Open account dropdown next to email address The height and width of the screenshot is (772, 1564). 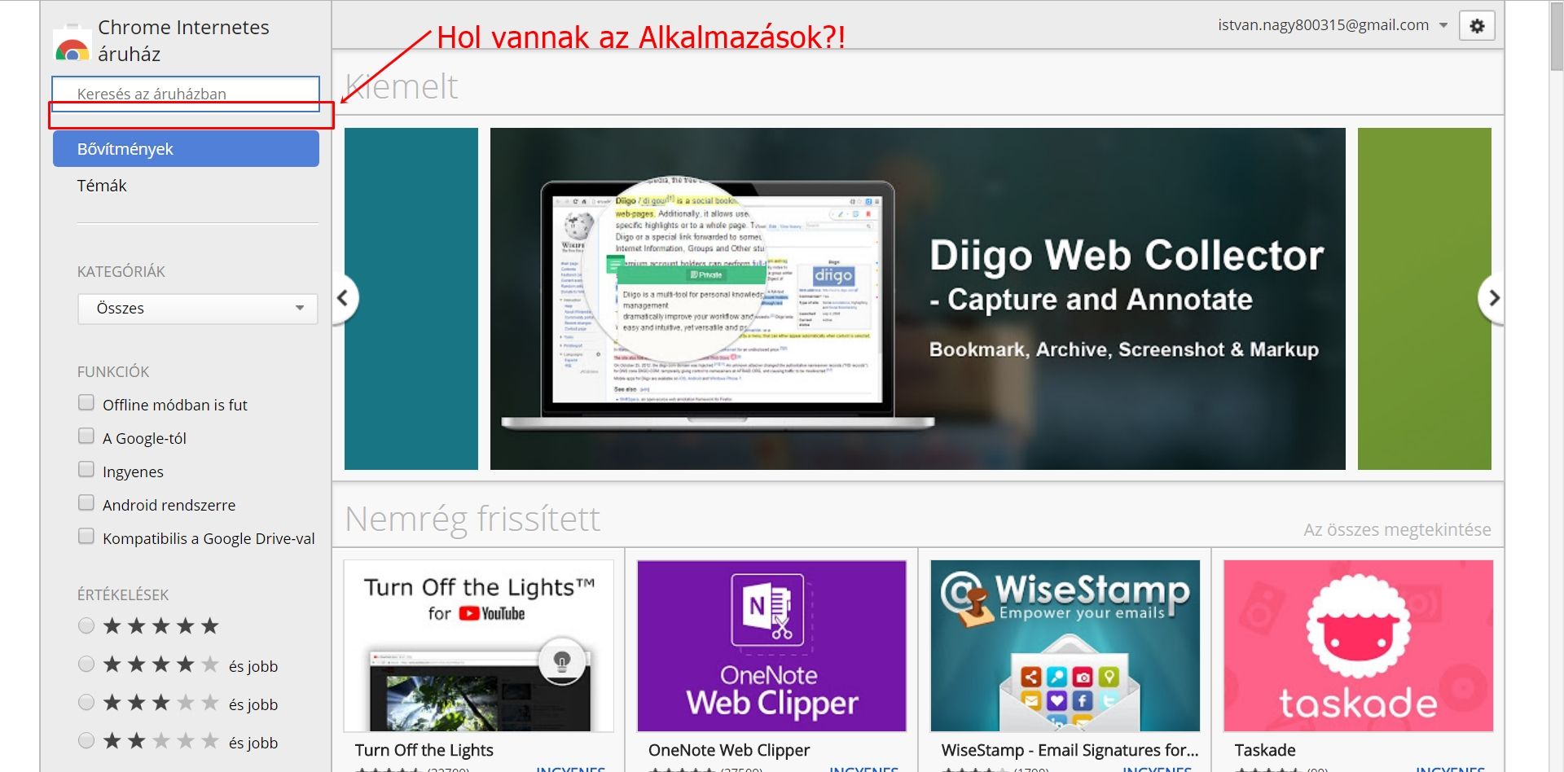click(1443, 25)
